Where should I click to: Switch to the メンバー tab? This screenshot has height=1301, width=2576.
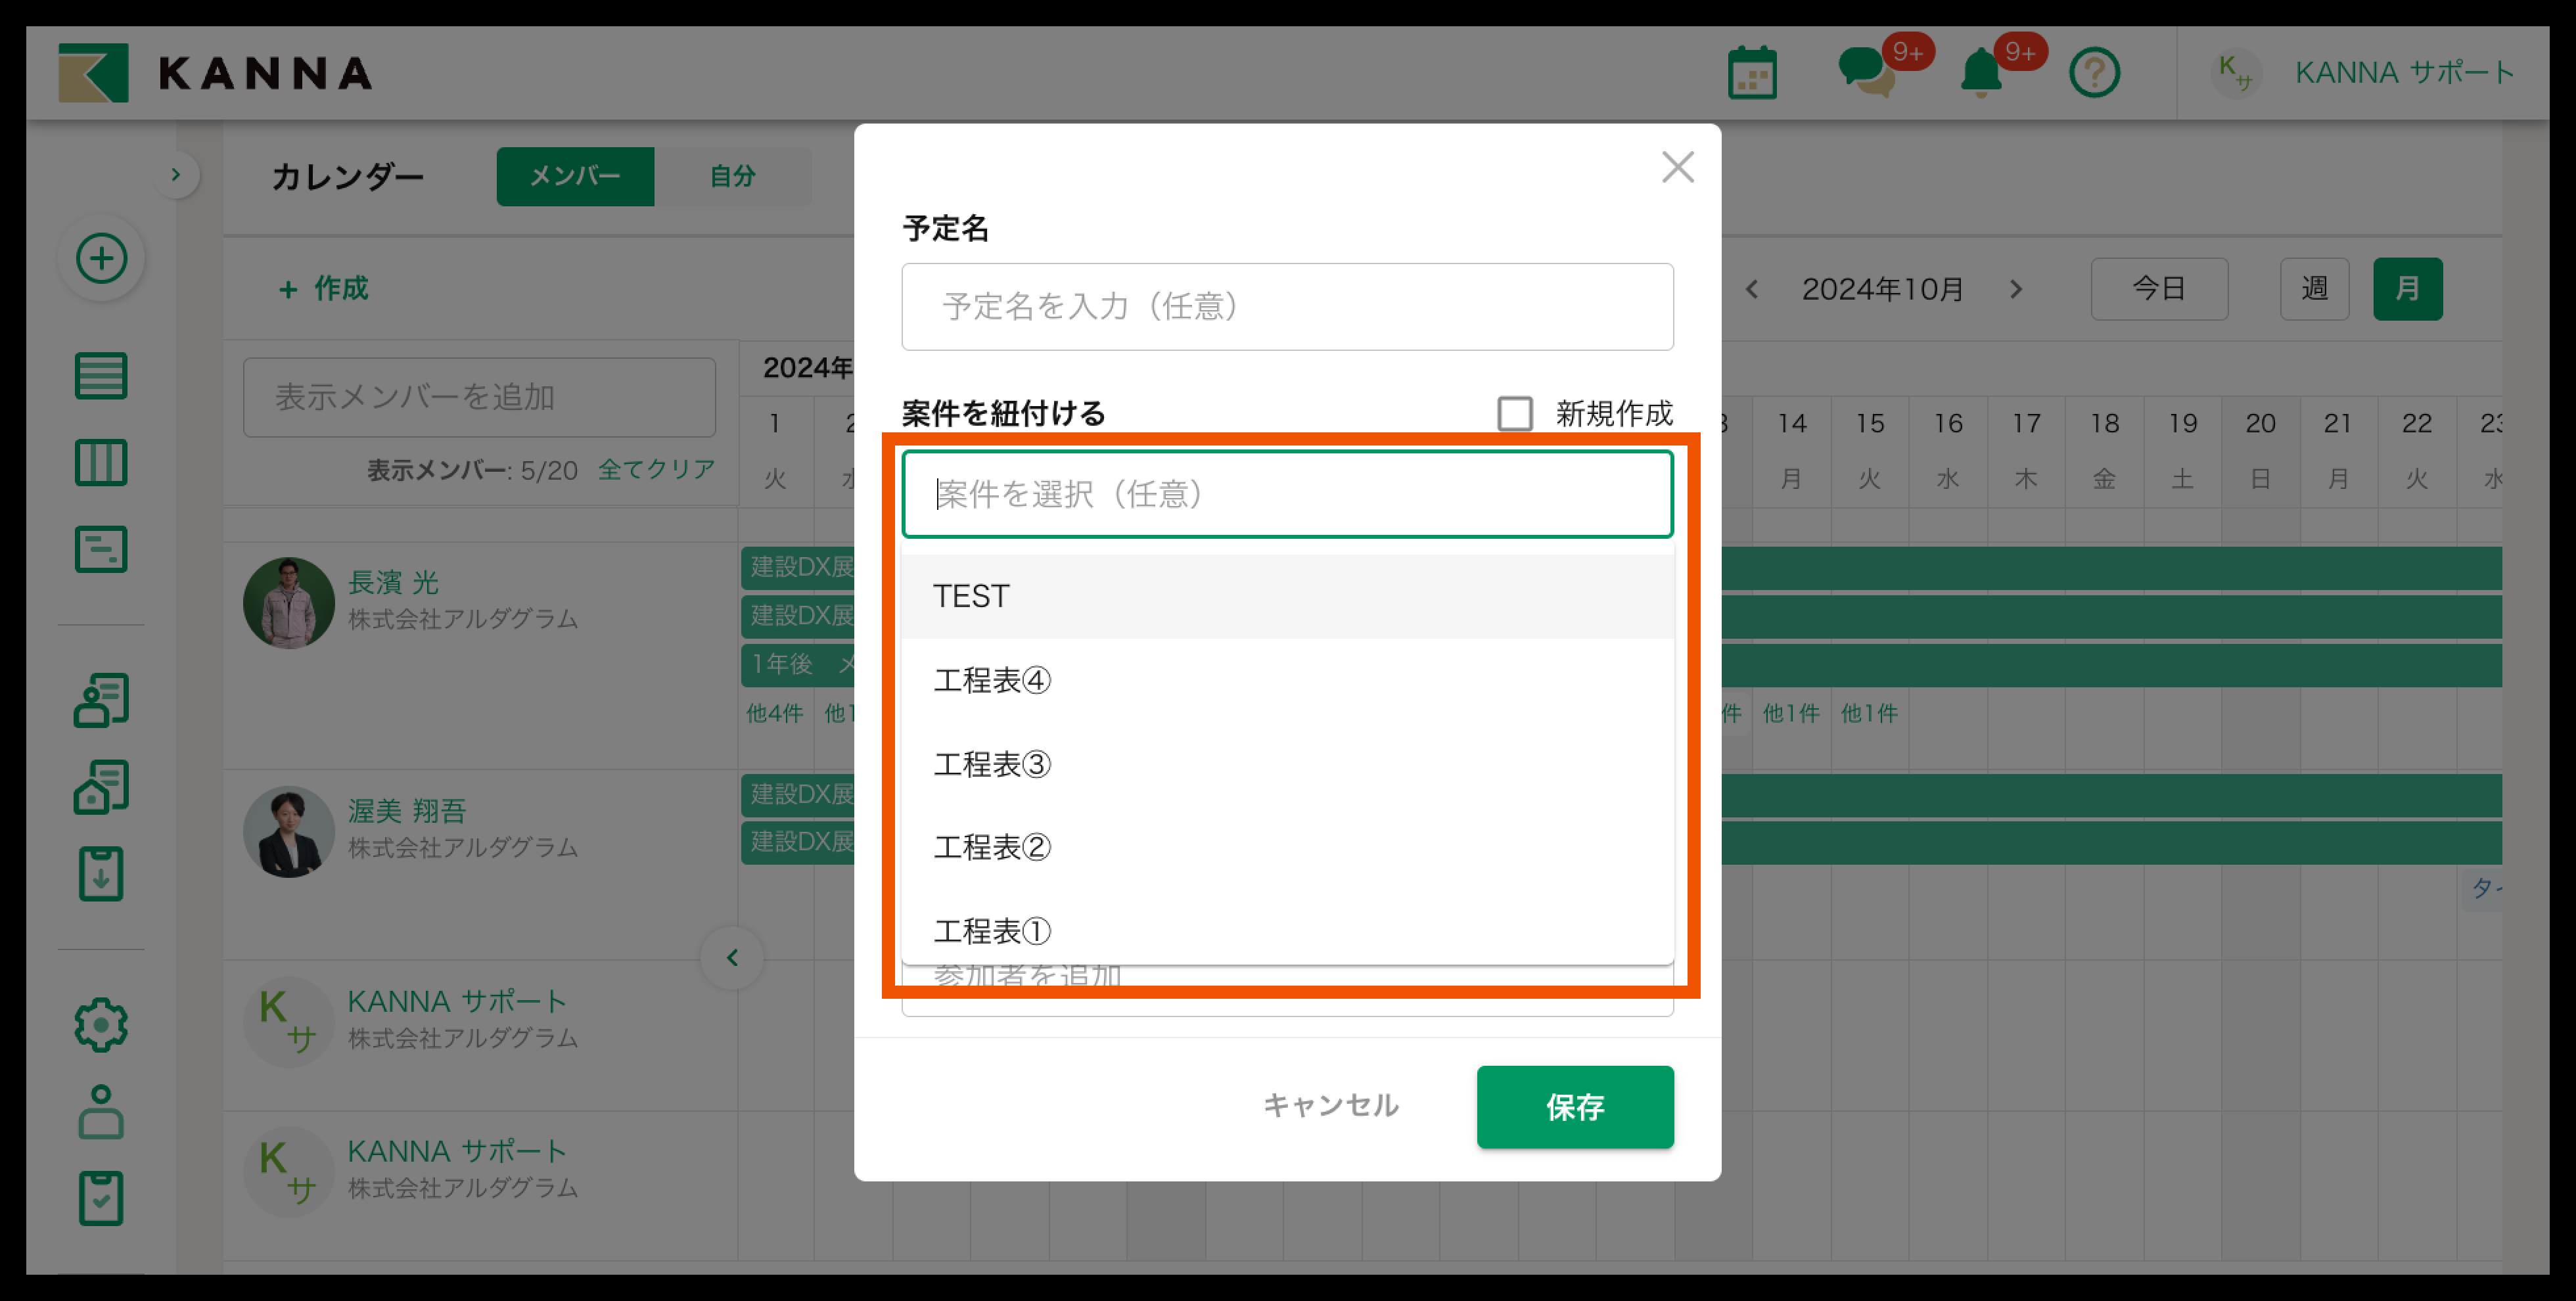[575, 177]
